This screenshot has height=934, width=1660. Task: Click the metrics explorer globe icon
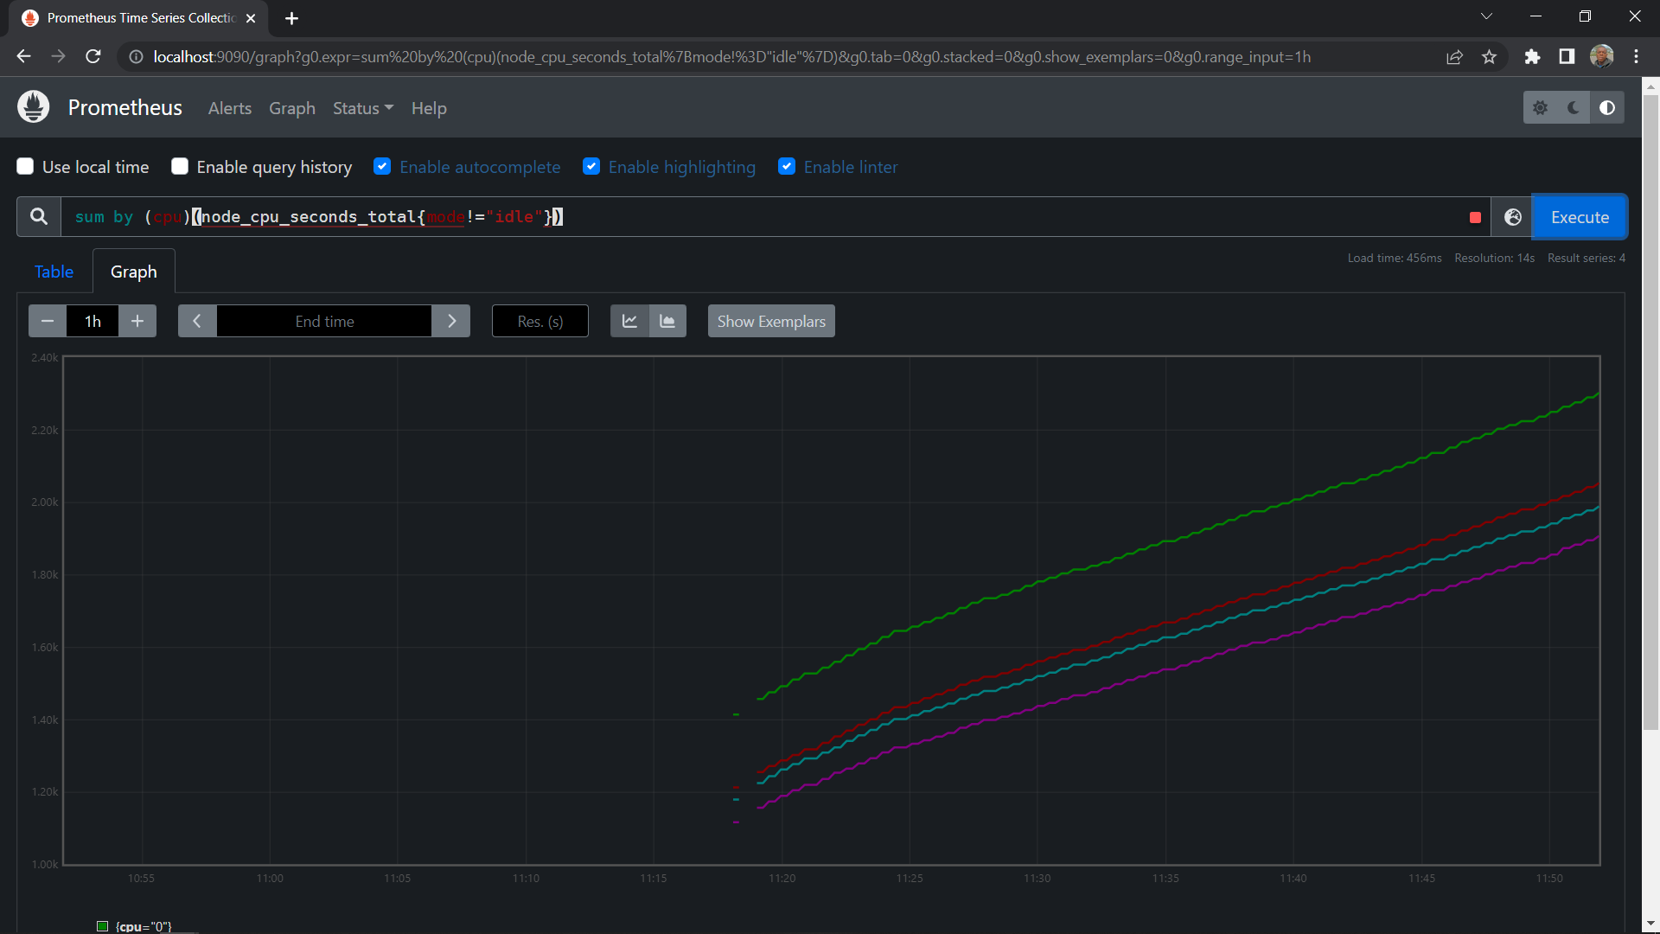pos(1512,217)
